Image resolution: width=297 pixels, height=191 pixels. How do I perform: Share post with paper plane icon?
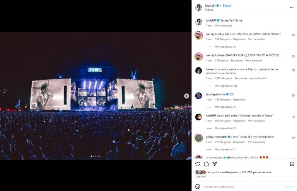pyautogui.click(x=215, y=164)
